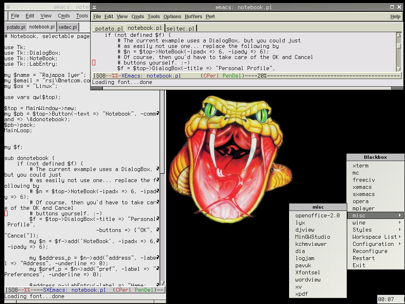405x304 pixels.
Task: Click the scroll-up arrow in the front XEmacs window
Action: 399,35
